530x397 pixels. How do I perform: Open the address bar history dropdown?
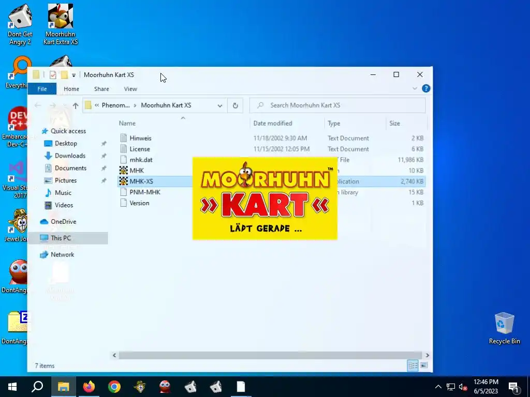[x=219, y=105]
